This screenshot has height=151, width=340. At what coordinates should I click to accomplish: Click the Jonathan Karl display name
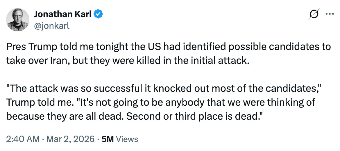63,14
